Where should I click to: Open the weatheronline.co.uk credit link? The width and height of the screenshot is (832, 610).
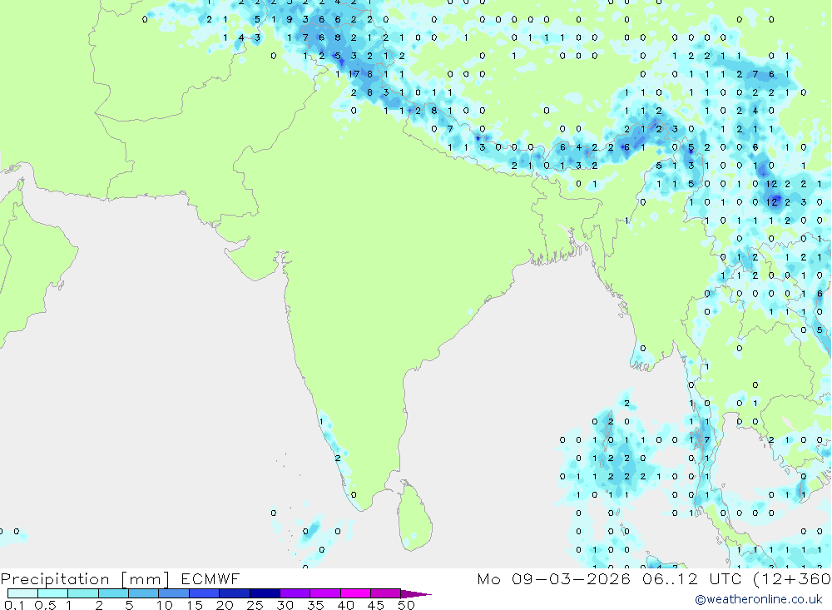(x=758, y=599)
